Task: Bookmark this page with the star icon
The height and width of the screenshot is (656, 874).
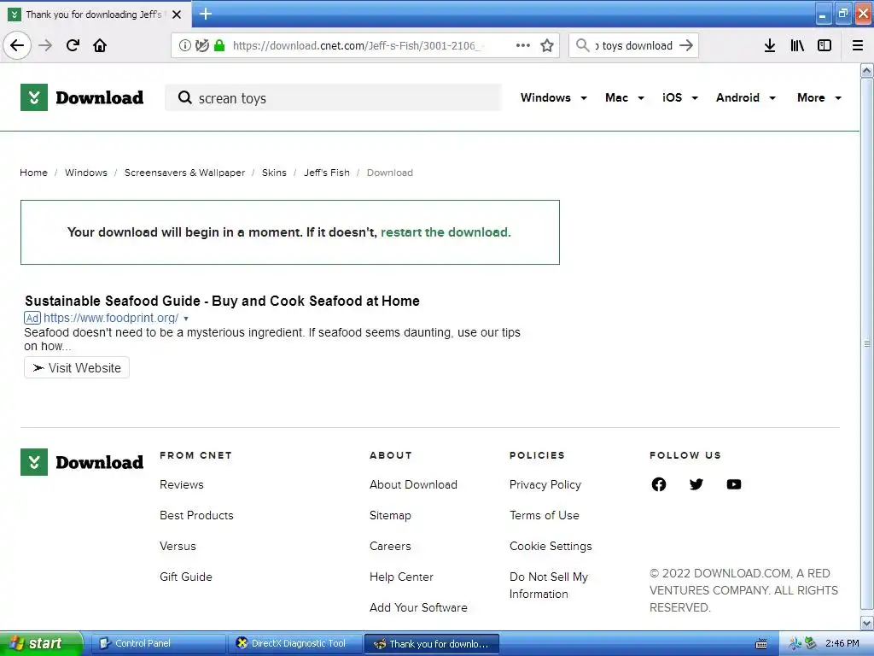Action: pos(547,46)
